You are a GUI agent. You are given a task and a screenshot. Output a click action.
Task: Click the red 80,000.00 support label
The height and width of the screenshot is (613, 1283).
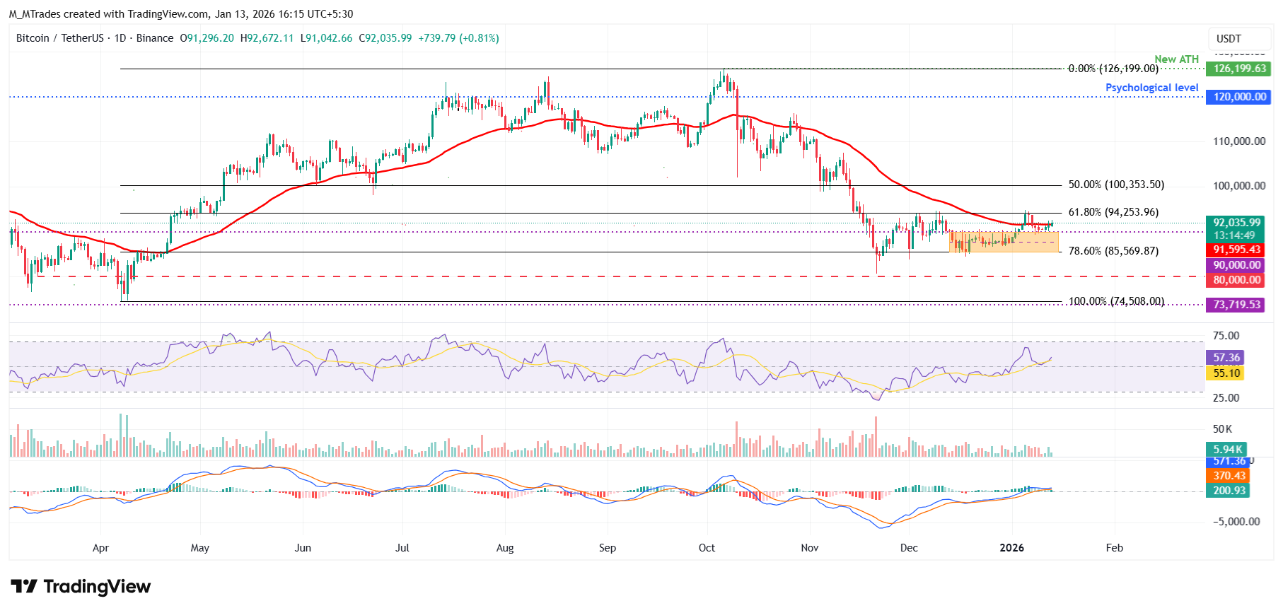[x=1236, y=280]
